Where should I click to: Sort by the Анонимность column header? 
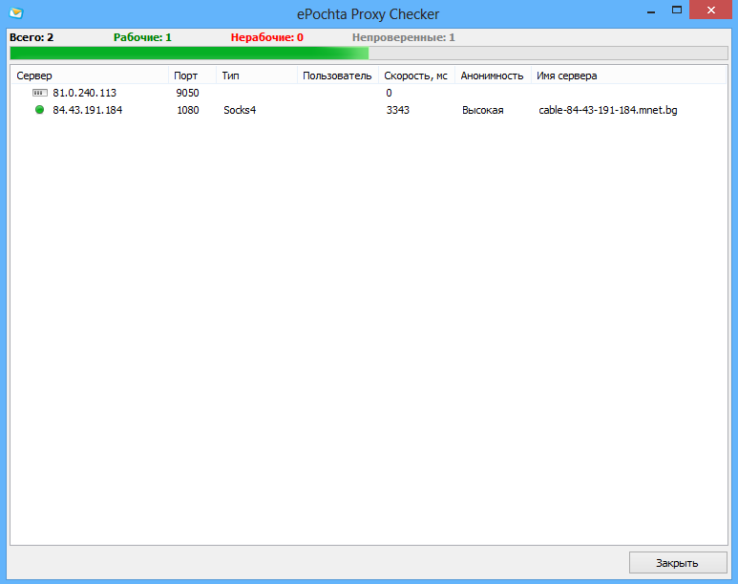pyautogui.click(x=493, y=76)
